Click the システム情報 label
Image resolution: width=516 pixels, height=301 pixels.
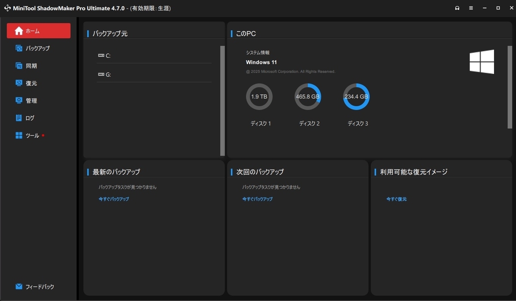258,52
